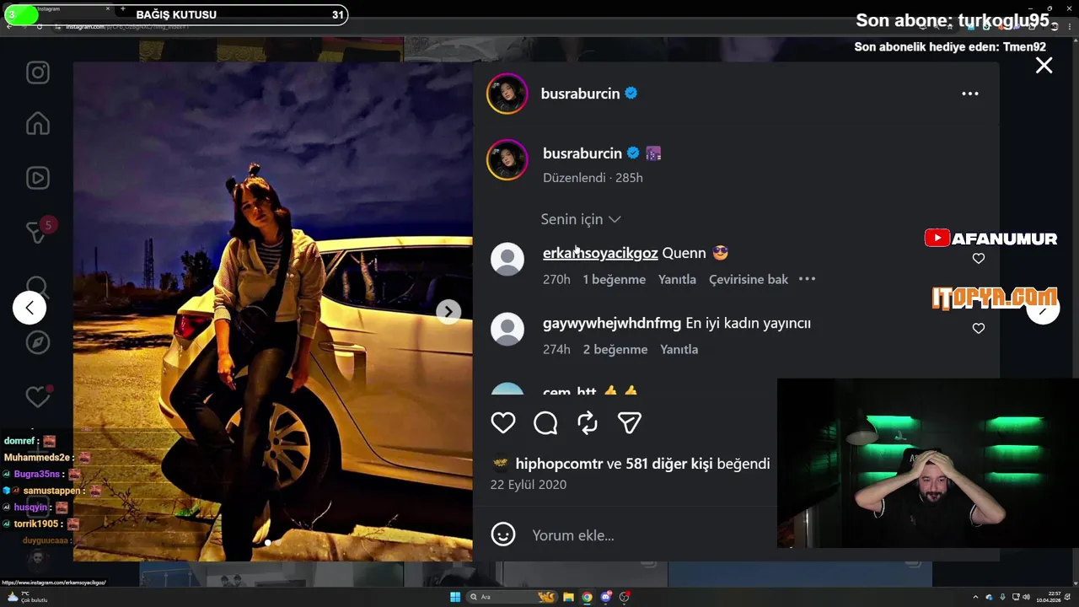Viewport: 1079px width, 607px height.
Task: Click Çevirisine bak to translate comment
Action: (x=749, y=279)
